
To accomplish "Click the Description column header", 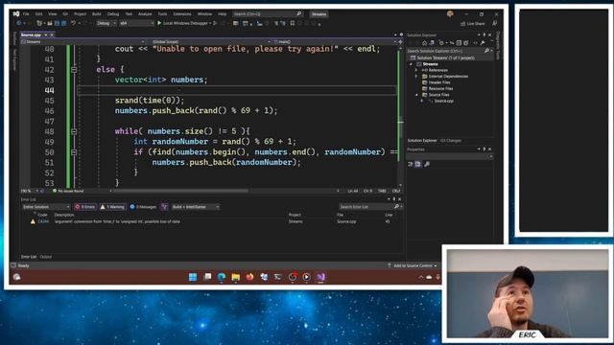I will point(64,215).
